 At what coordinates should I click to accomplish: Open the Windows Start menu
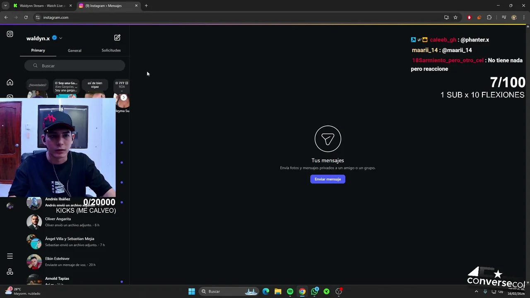click(192, 291)
